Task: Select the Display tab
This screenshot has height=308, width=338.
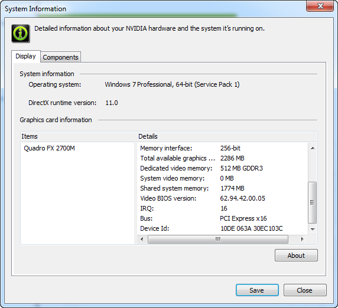Action: (26, 57)
